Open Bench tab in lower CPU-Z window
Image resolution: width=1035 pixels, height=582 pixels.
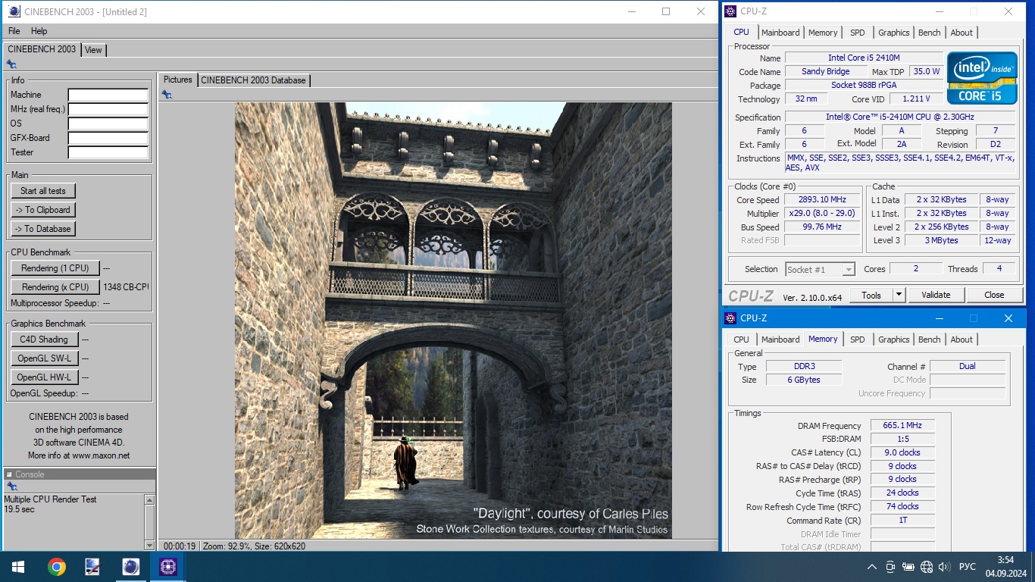click(x=930, y=339)
